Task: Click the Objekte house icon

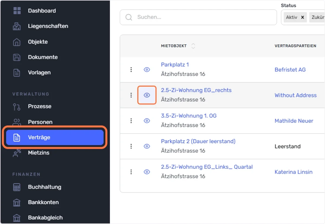Action: [x=17, y=42]
